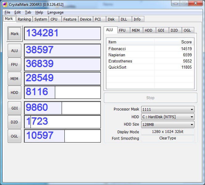Switch to the PCI tab
205x185 pixels.
tap(99, 19)
